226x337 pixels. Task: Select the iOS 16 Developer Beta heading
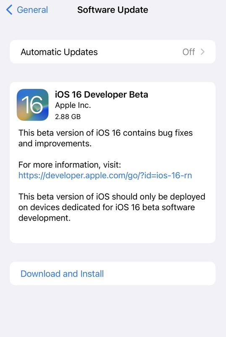[101, 94]
